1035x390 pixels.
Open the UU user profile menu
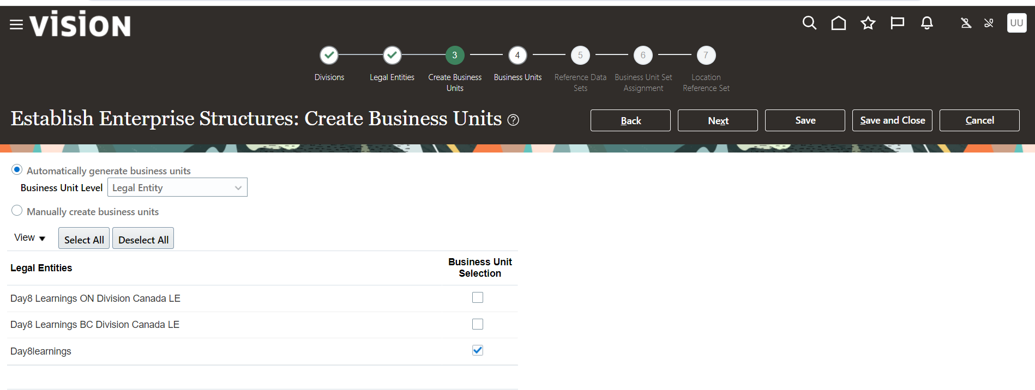click(x=1016, y=23)
